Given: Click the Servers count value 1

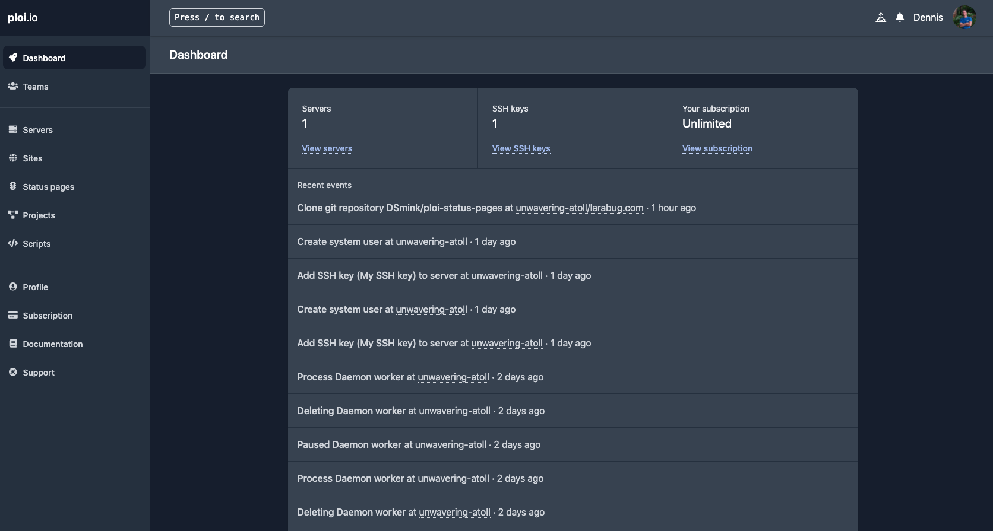Looking at the screenshot, I should [x=305, y=123].
